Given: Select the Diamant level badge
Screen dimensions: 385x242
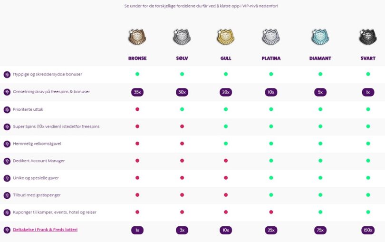Looking at the screenshot, I should tap(320, 37).
